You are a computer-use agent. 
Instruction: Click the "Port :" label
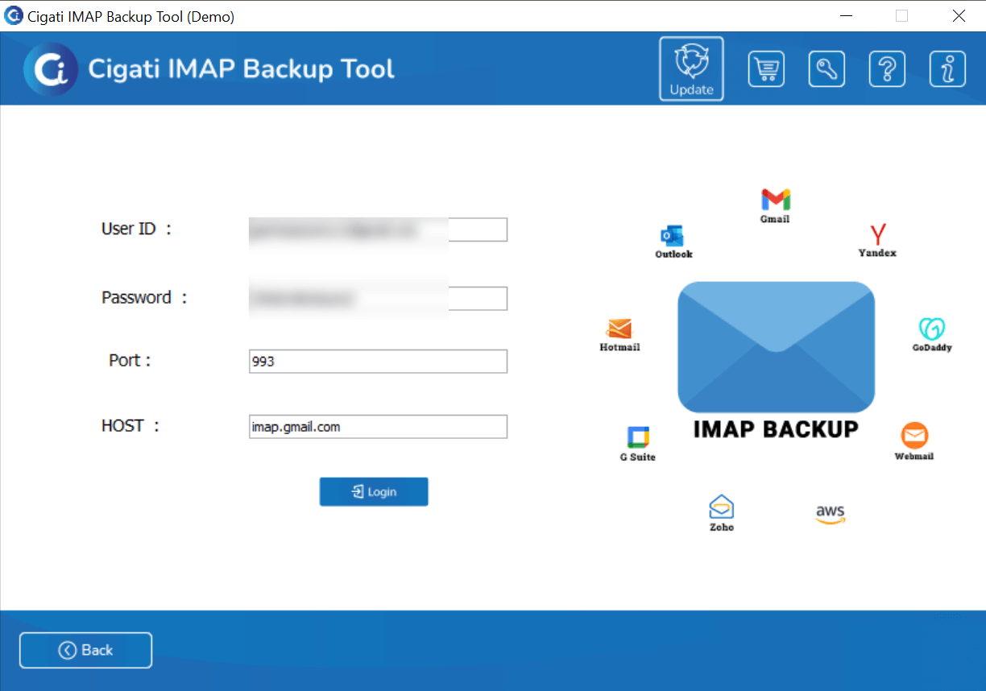pyautogui.click(x=130, y=360)
